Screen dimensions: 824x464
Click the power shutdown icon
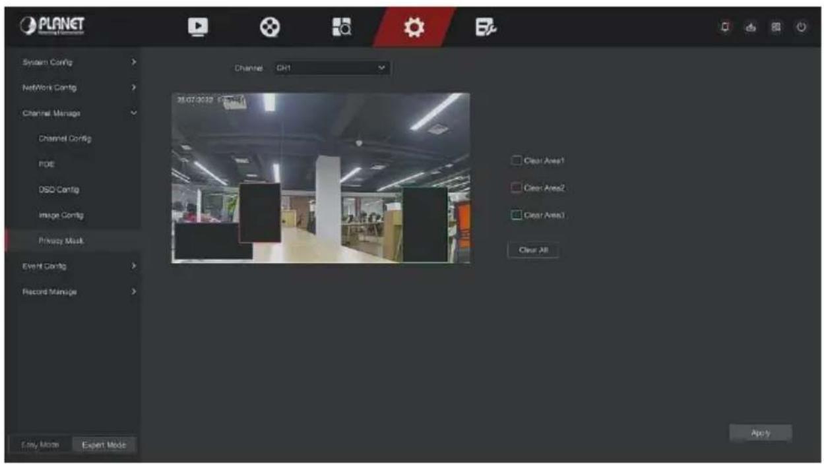coord(802,28)
